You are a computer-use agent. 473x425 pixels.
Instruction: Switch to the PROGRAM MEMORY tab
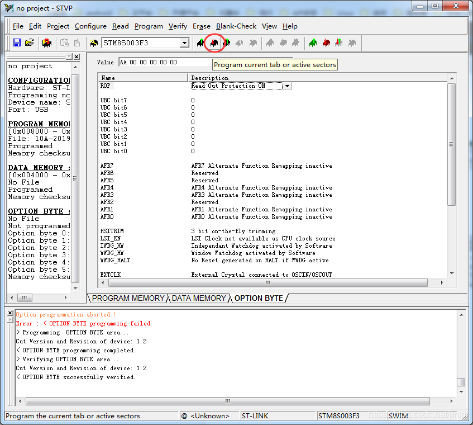pyautogui.click(x=128, y=298)
